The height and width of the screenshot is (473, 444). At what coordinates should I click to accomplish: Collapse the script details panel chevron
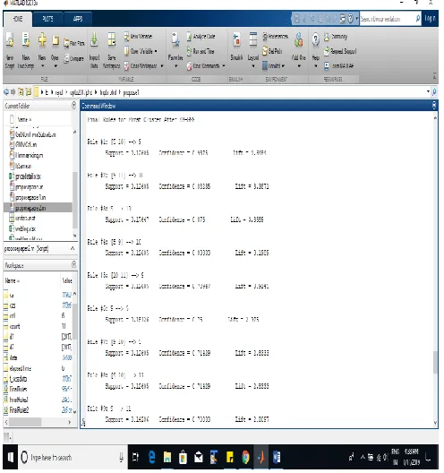tap(73, 248)
